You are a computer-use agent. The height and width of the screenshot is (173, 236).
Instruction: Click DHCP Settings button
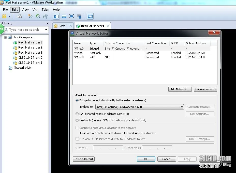tap(200, 139)
